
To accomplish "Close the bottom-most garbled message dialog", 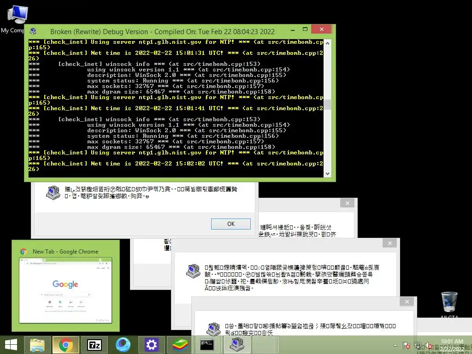I will 407,302.
